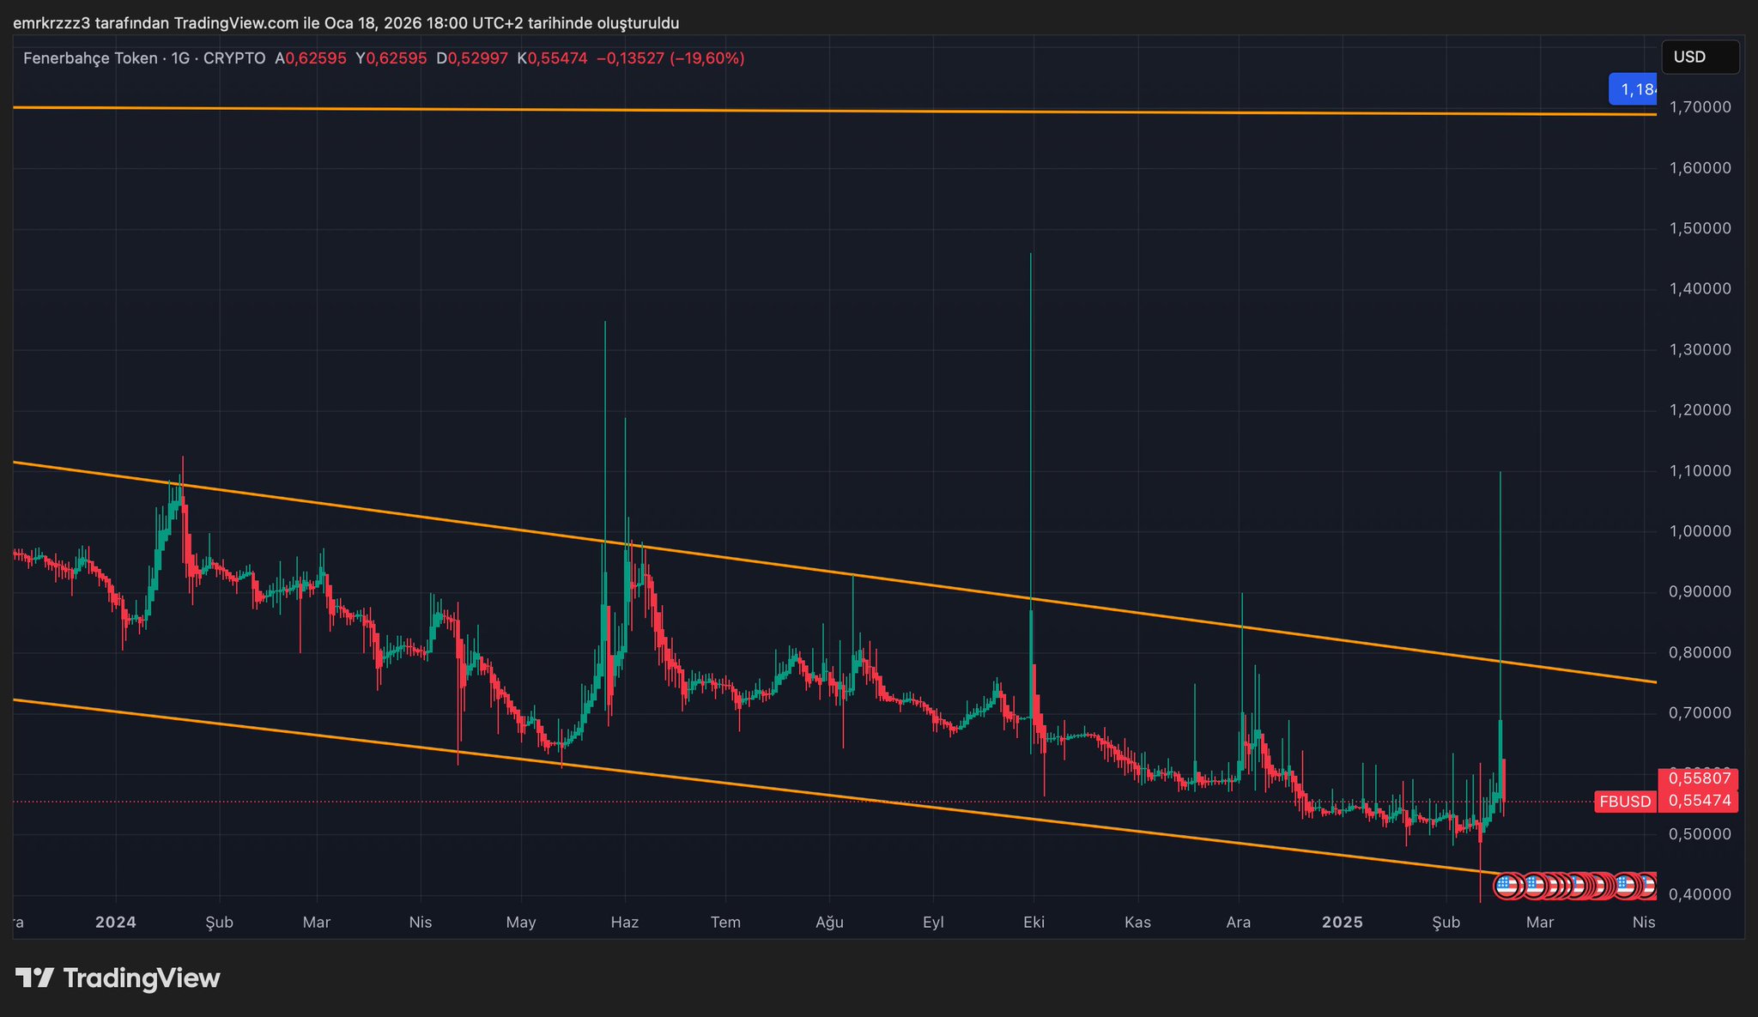1758x1017 pixels.
Task: Select the red 0,55807 price label
Action: [1698, 778]
